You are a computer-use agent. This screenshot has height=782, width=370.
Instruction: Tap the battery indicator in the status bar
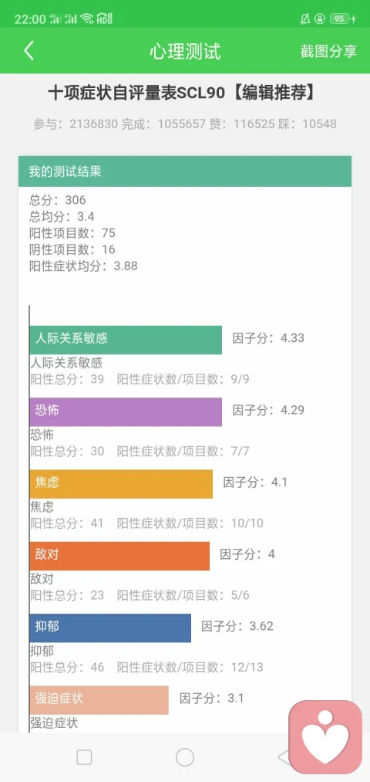coord(343,19)
